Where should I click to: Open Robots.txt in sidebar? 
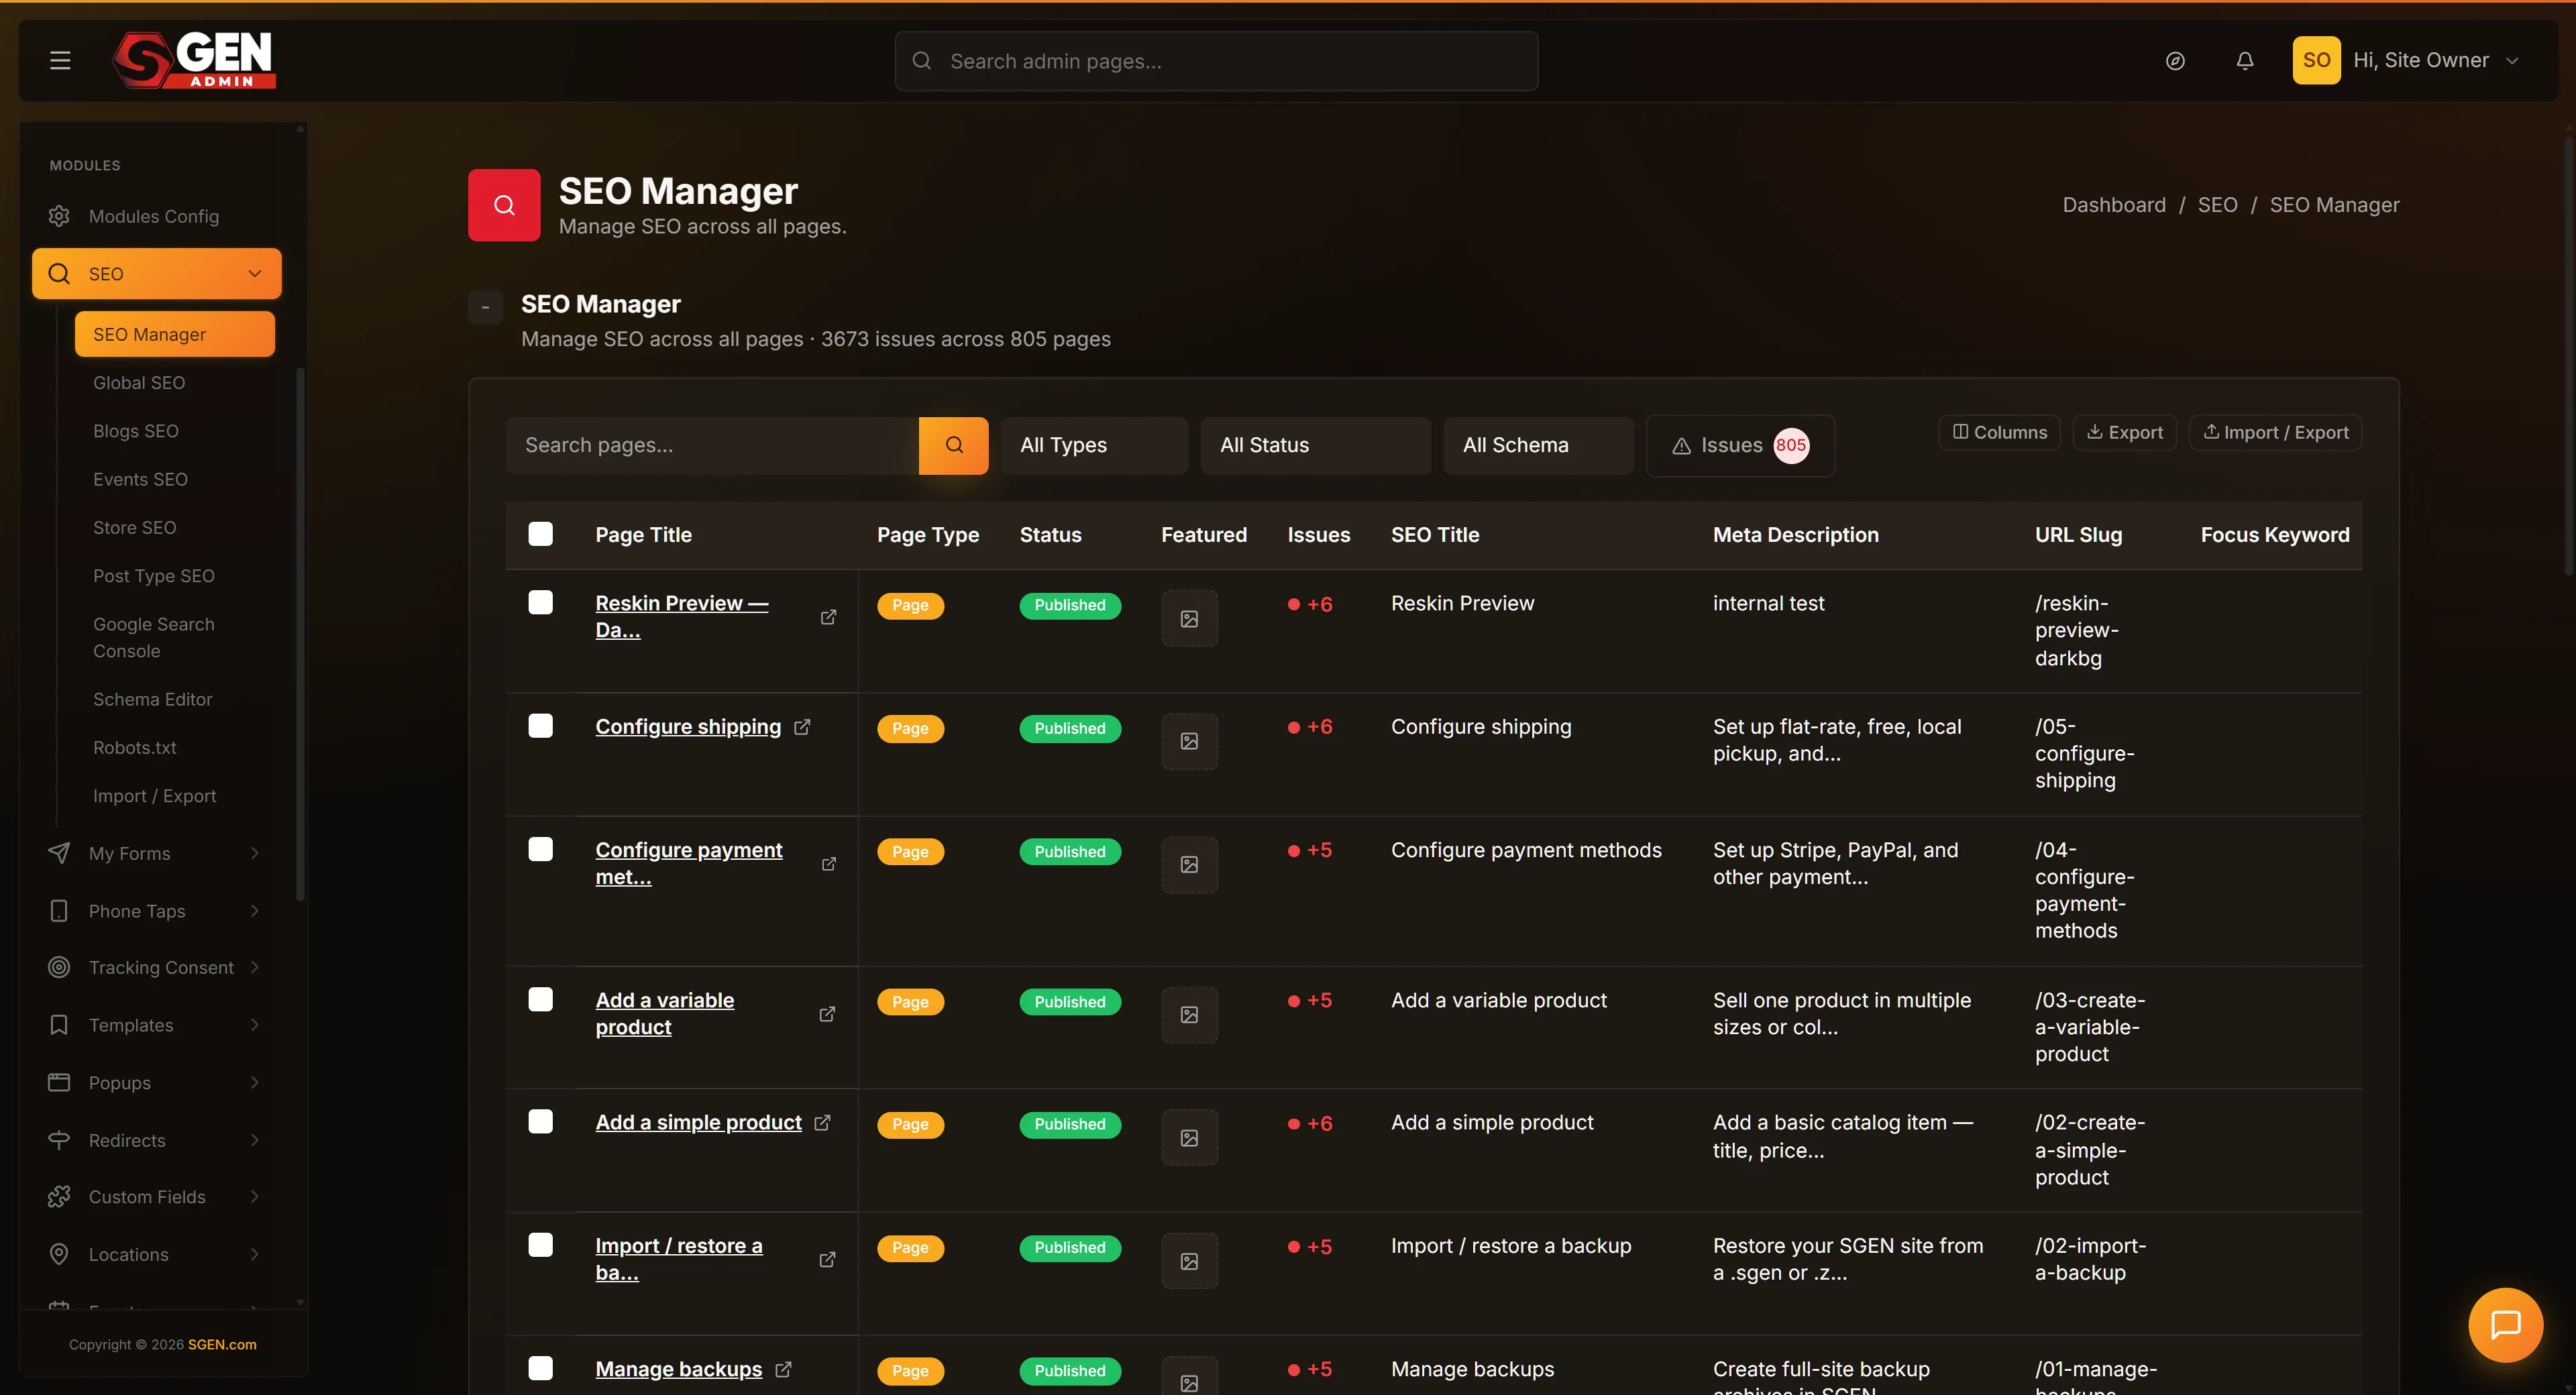pyautogui.click(x=135, y=747)
